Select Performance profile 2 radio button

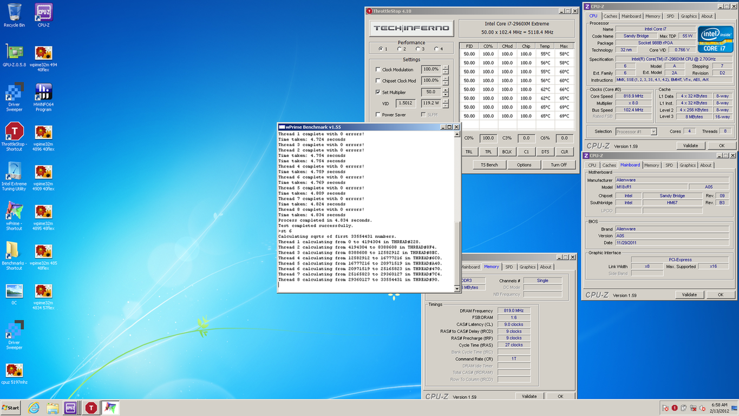tap(399, 49)
